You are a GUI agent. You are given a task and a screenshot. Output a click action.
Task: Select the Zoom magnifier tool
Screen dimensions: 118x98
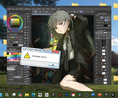click(25, 16)
